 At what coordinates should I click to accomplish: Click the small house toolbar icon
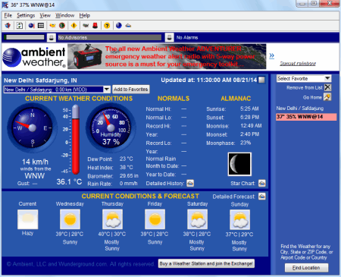coord(128,25)
